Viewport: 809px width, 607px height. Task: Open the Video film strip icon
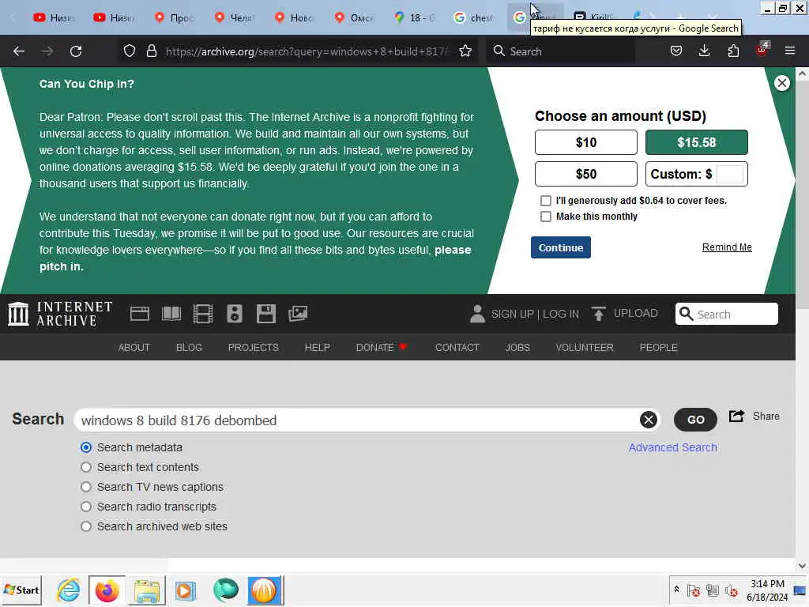(x=203, y=314)
